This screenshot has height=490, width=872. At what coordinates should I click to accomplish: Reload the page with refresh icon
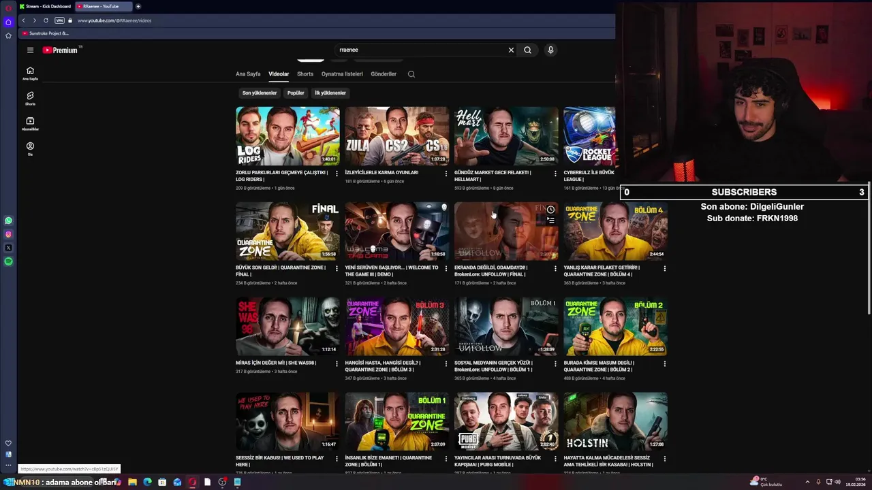click(x=46, y=20)
